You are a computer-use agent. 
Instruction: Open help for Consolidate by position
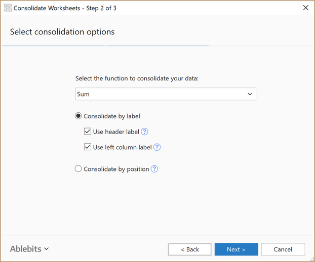tap(154, 169)
